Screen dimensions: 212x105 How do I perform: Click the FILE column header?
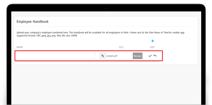pyautogui.click(x=121, y=47)
